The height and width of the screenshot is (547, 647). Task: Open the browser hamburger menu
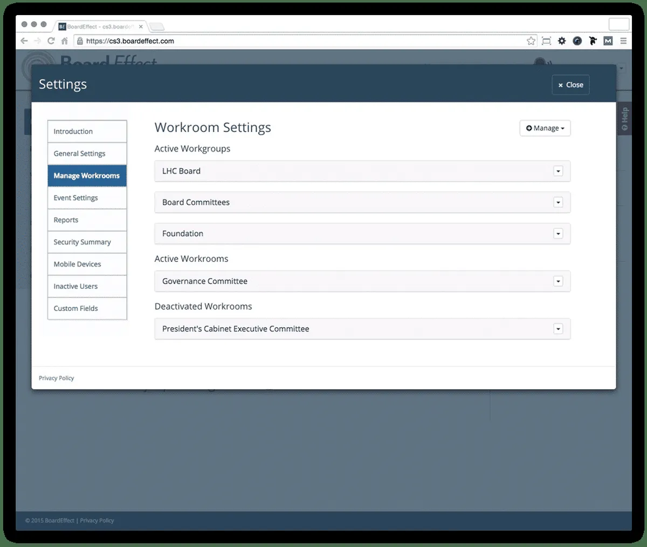pos(623,41)
